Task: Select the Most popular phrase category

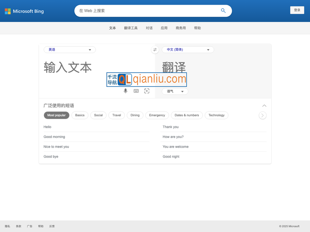Action: click(57, 115)
